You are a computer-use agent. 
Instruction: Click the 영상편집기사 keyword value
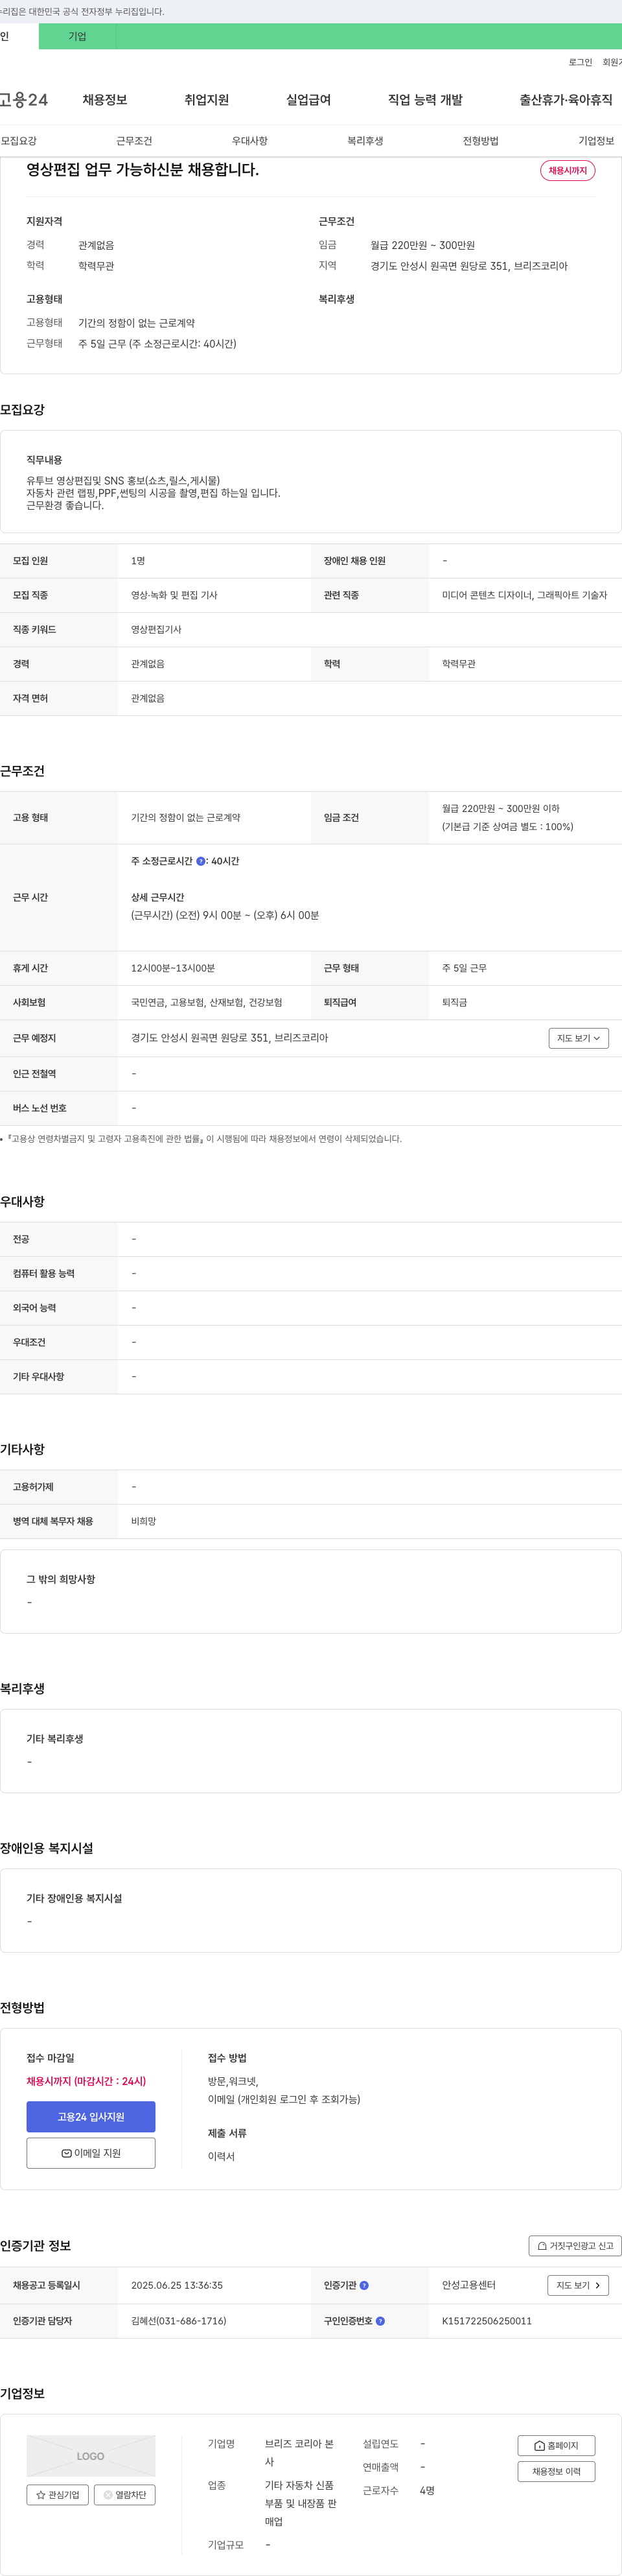point(155,630)
